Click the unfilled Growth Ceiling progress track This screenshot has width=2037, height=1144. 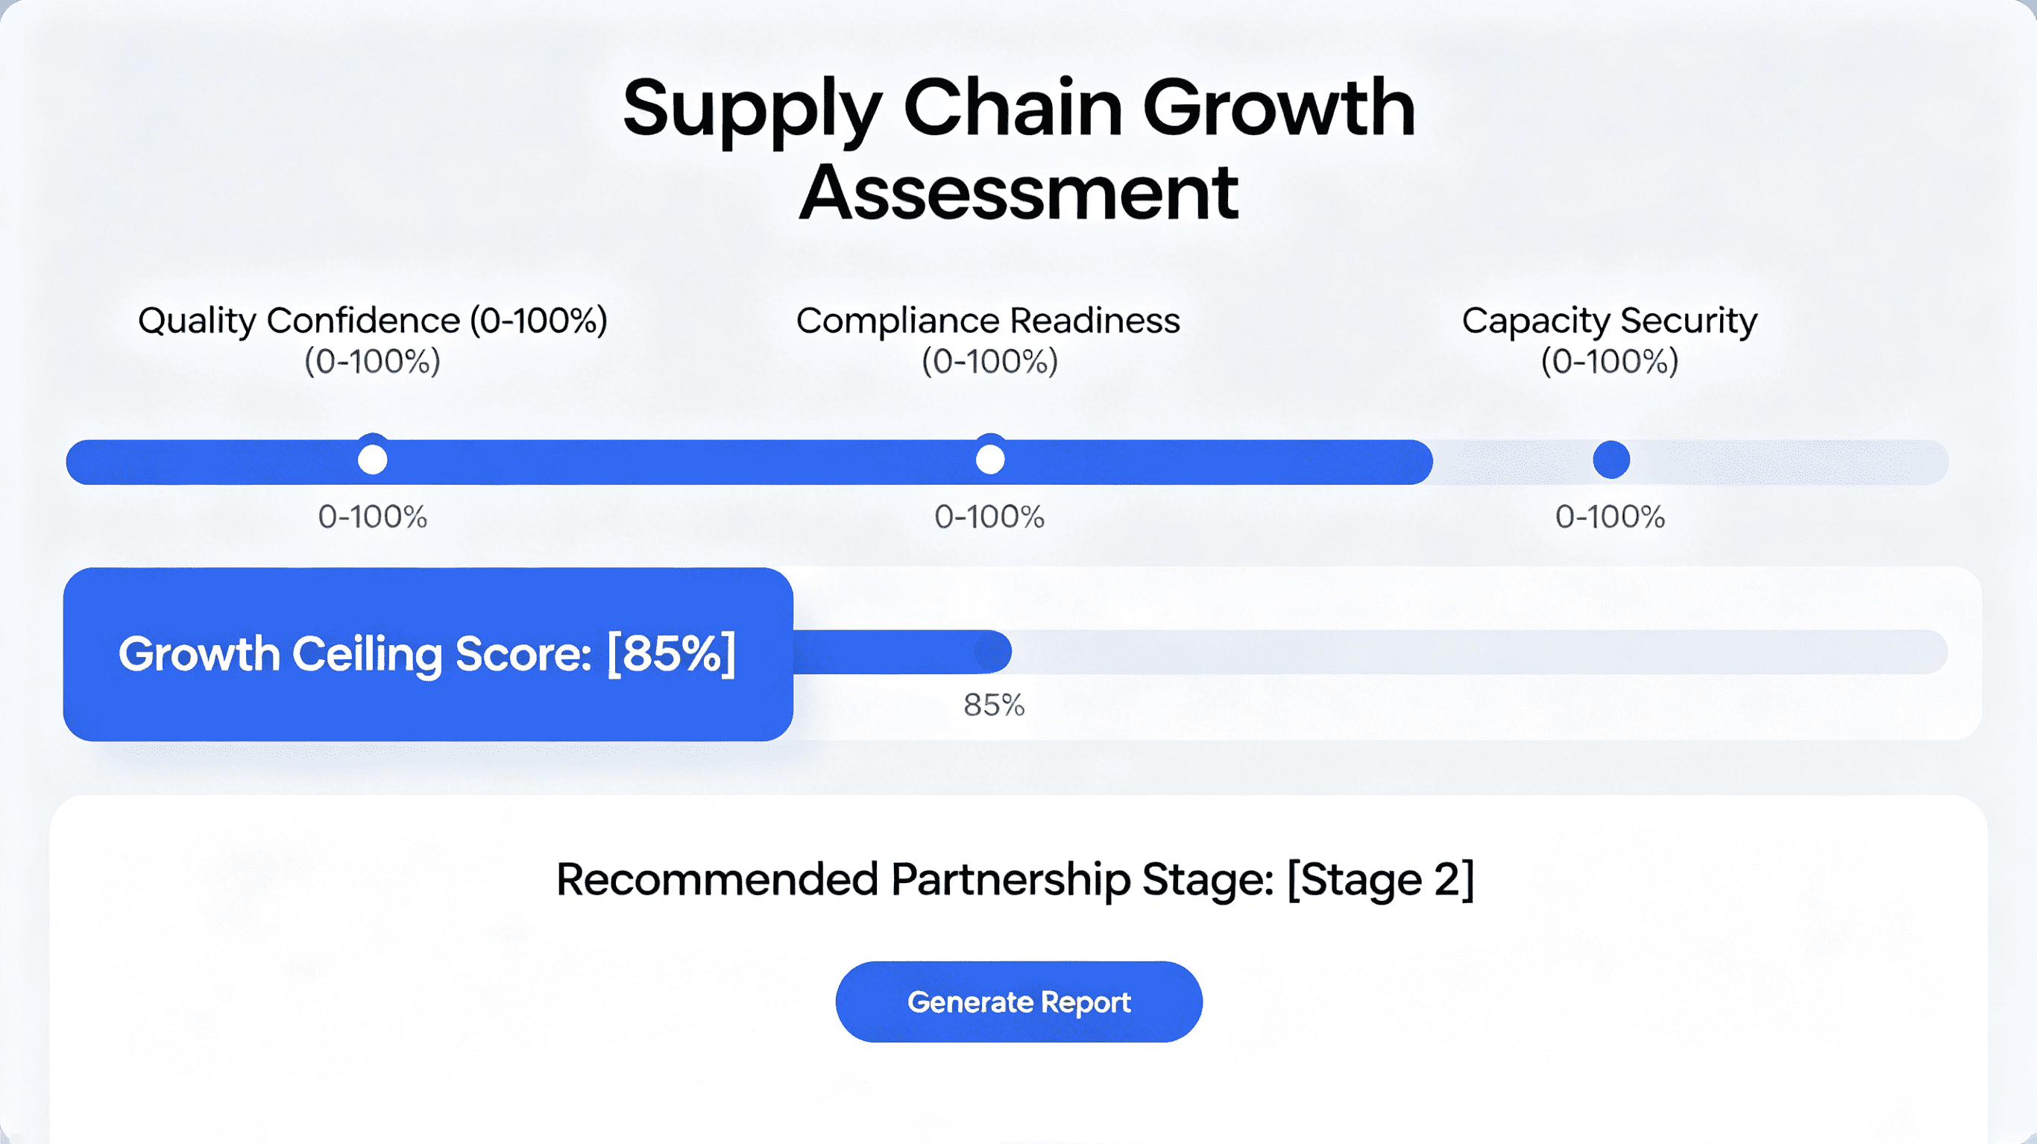[x=1479, y=652]
